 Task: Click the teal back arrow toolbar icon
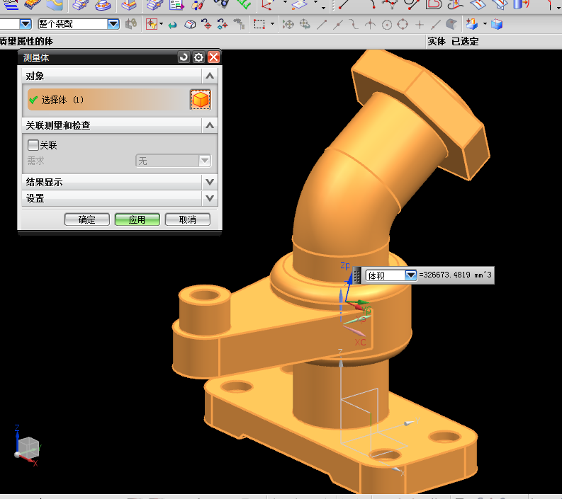[x=172, y=24]
